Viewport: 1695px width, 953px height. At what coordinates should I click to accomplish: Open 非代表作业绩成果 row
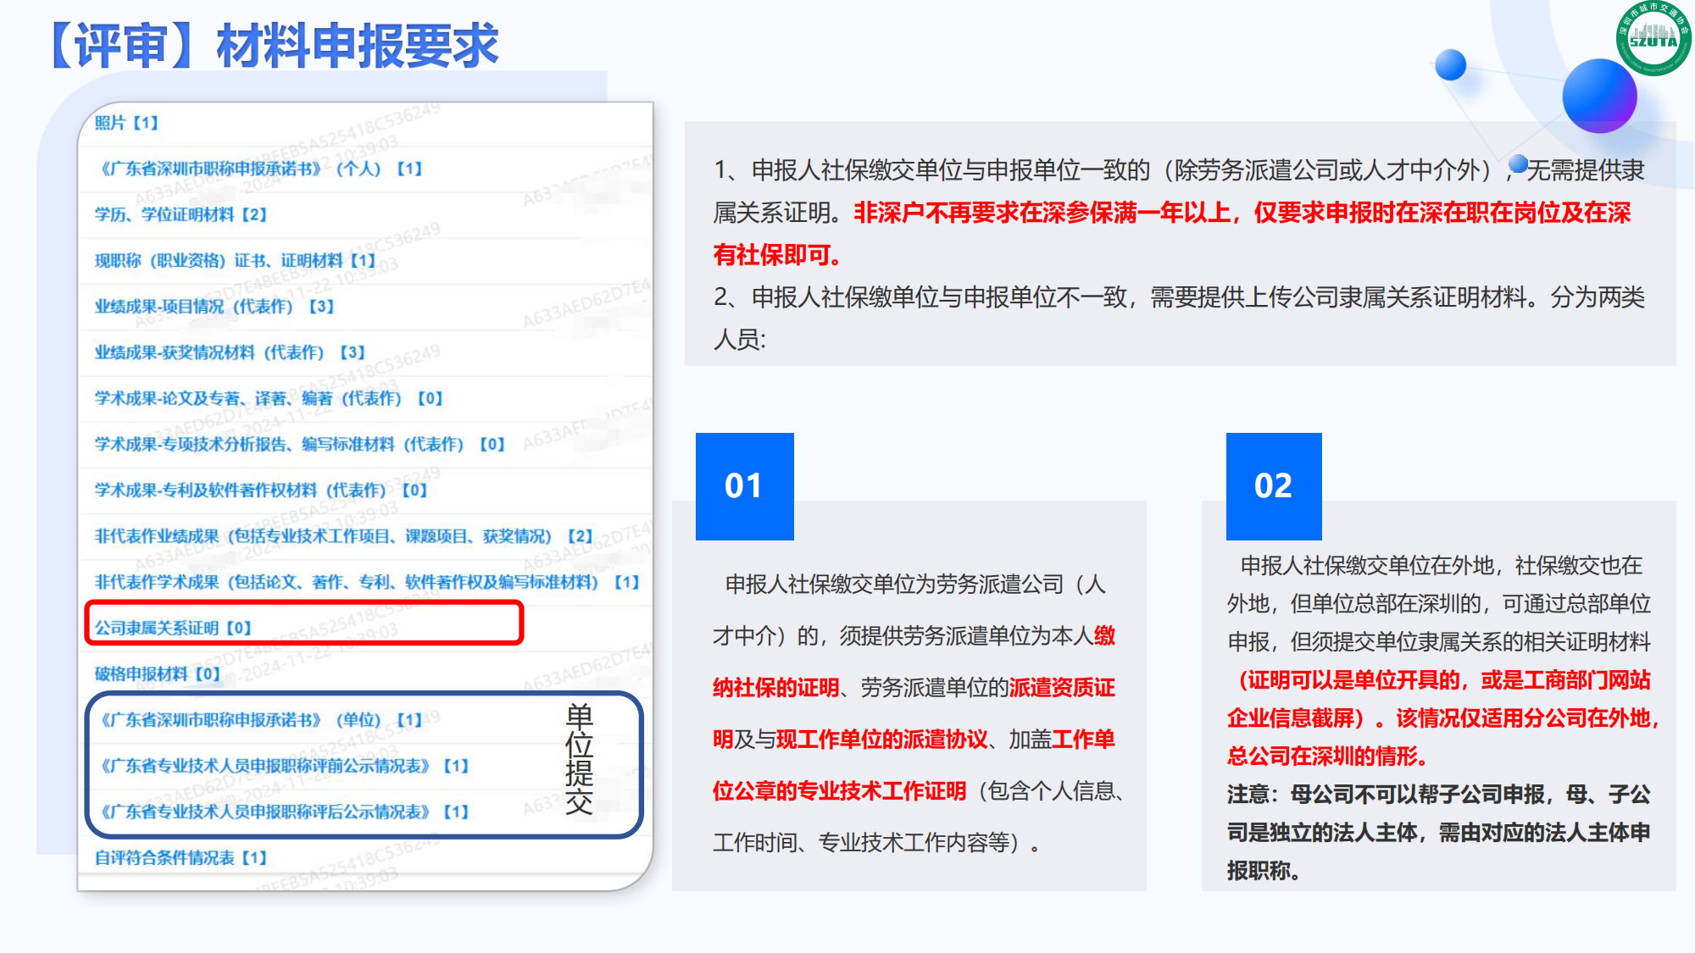click(x=344, y=535)
